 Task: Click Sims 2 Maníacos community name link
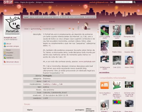click(x=117, y=95)
